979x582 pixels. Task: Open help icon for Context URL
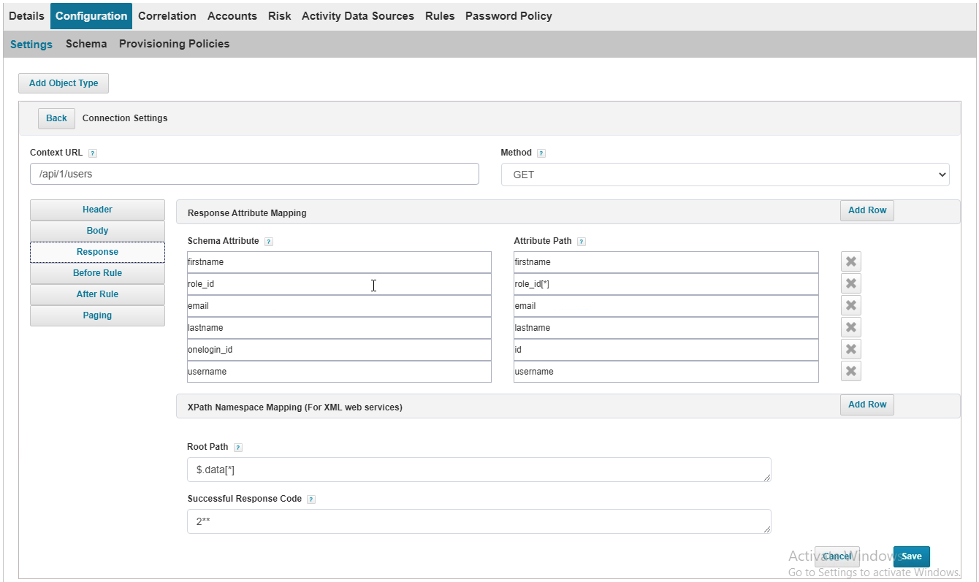pos(93,153)
